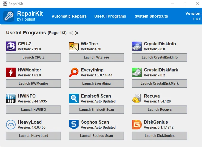Click "Version: Auto-Updated" under Emsisoft Scan

(98, 101)
